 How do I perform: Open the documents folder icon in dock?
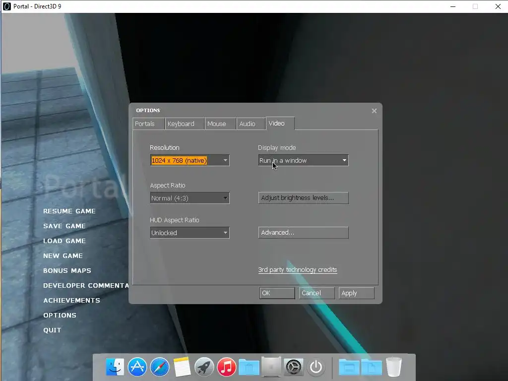pyautogui.click(x=371, y=368)
